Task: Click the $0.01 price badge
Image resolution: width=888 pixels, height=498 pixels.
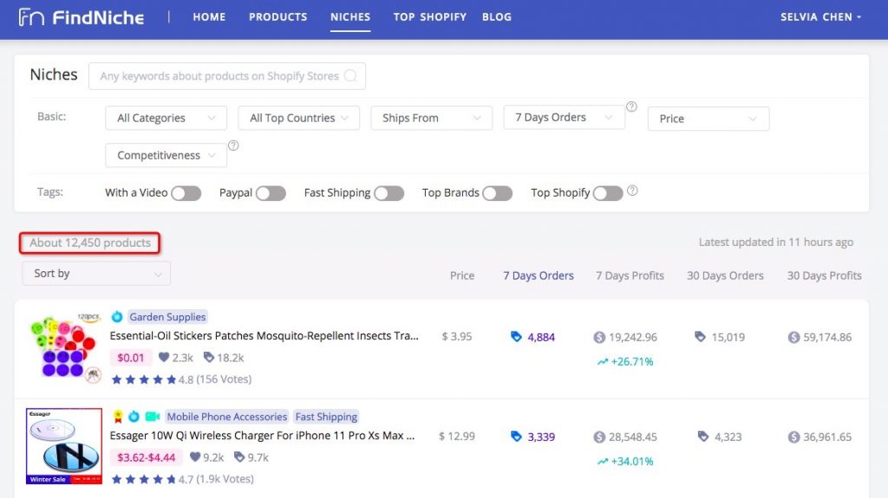Action: (130, 358)
